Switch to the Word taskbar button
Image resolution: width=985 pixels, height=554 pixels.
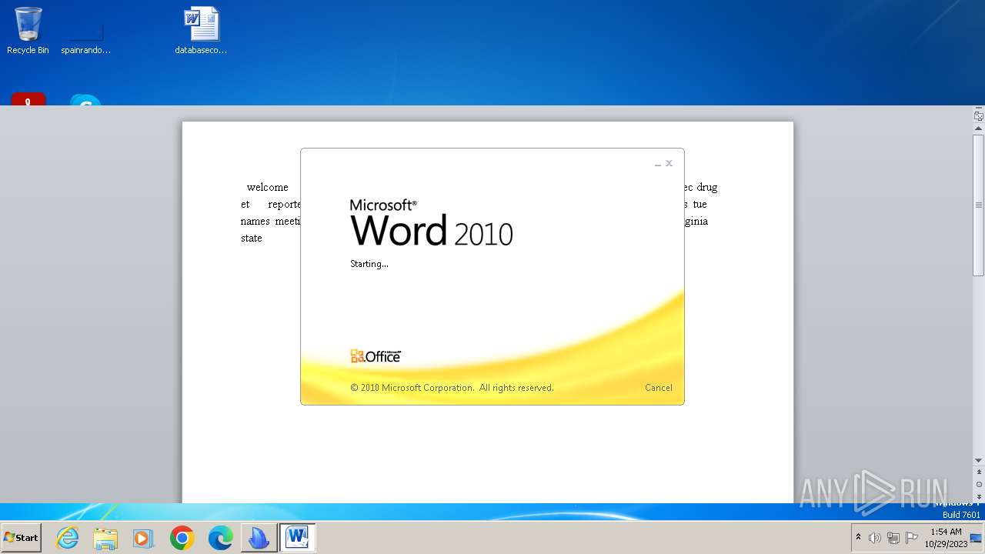click(x=297, y=538)
